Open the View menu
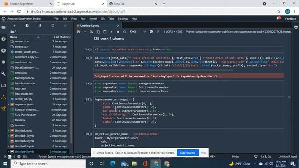This screenshot has height=168, width=299. pos(74,19)
